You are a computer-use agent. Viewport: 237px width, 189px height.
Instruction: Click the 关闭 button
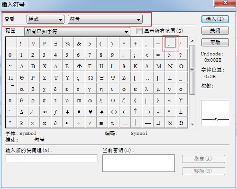[215, 31]
